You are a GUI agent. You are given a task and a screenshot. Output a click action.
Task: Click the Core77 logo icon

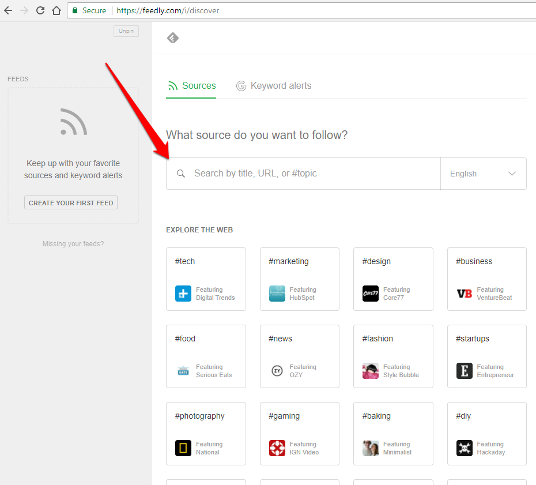(x=370, y=294)
